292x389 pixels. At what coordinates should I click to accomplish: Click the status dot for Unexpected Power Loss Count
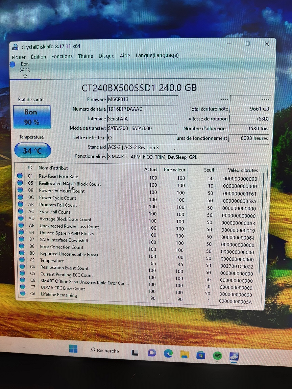point(21,225)
